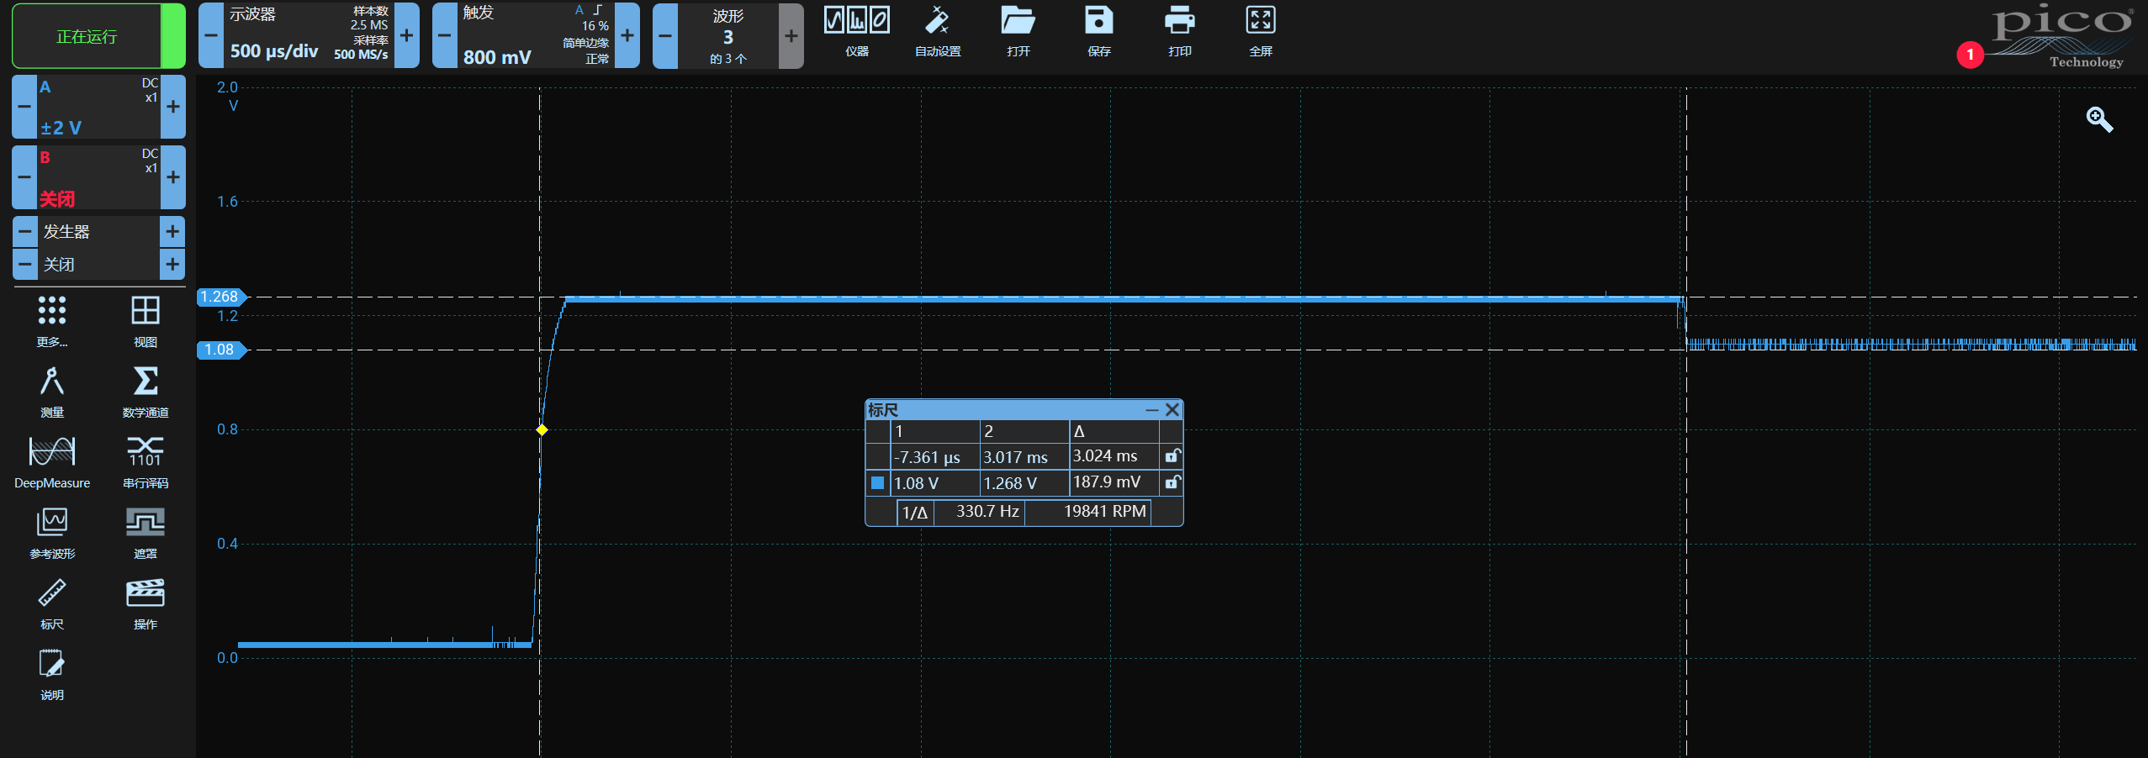The width and height of the screenshot is (2148, 758).
Task: Toggle the running (正在运行) capture button
Action: [87, 36]
